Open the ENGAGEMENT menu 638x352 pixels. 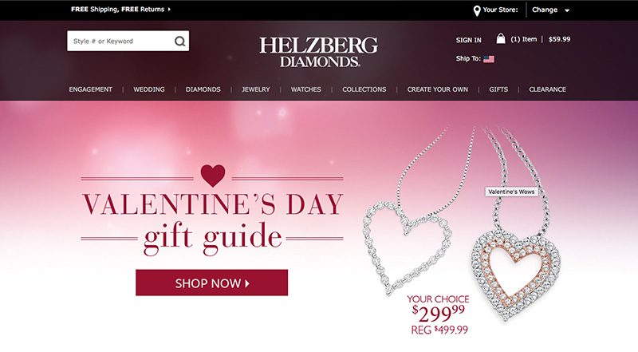90,89
